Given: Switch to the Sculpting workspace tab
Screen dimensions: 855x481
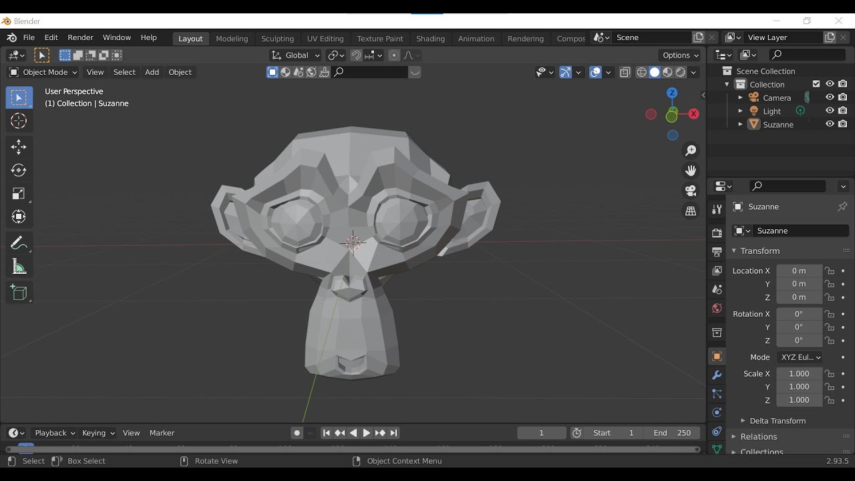Looking at the screenshot, I should pyautogui.click(x=277, y=38).
